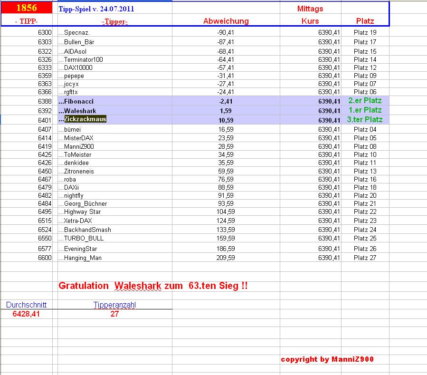Screen dimensions: 427x375
Task: Click the Durchschnitt label
Action: point(27,305)
